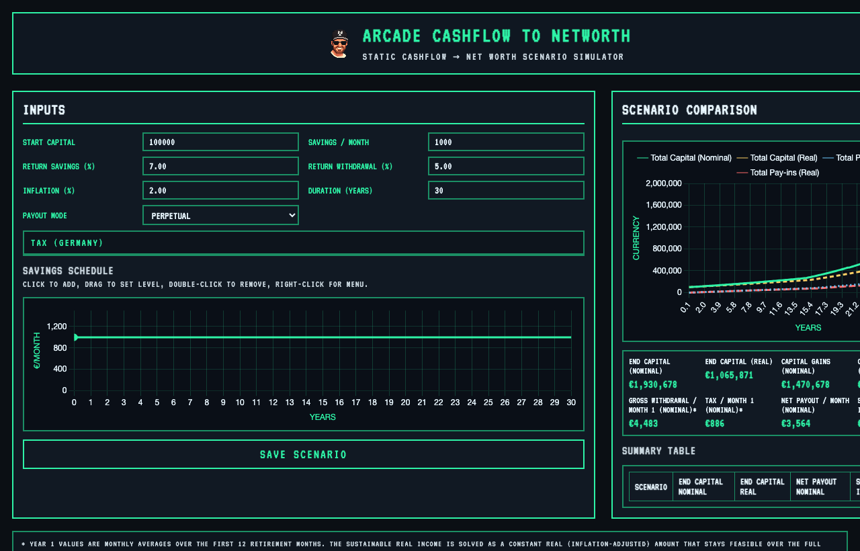Click the End Capital (Real) value €1,065,871
Screen dimensions: 860x551
click(x=729, y=376)
